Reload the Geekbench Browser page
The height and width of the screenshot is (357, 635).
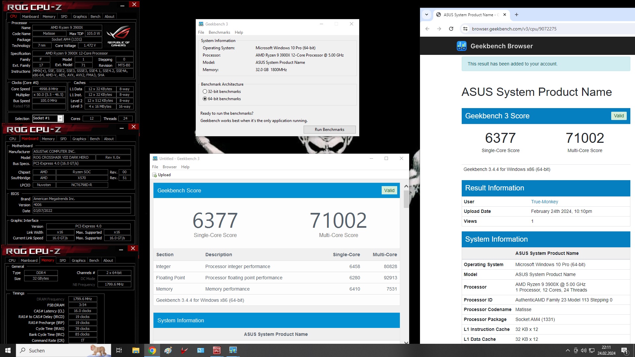451,29
